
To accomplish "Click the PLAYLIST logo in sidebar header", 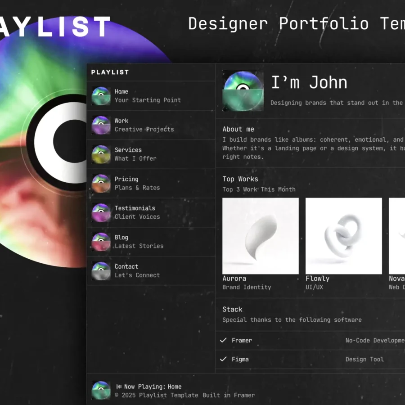I will pyautogui.click(x=110, y=72).
